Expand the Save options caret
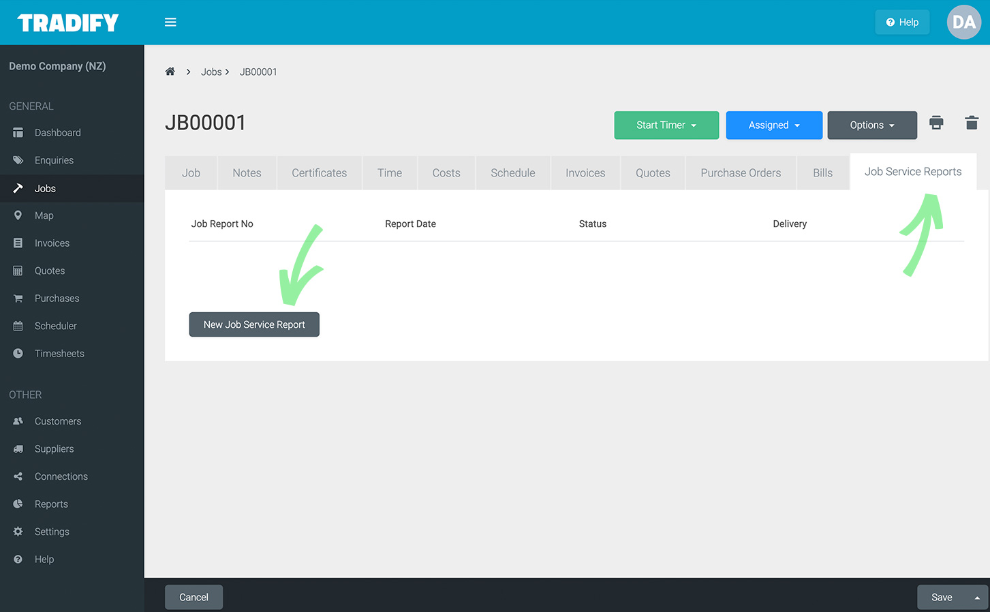This screenshot has width=990, height=612. tap(977, 598)
